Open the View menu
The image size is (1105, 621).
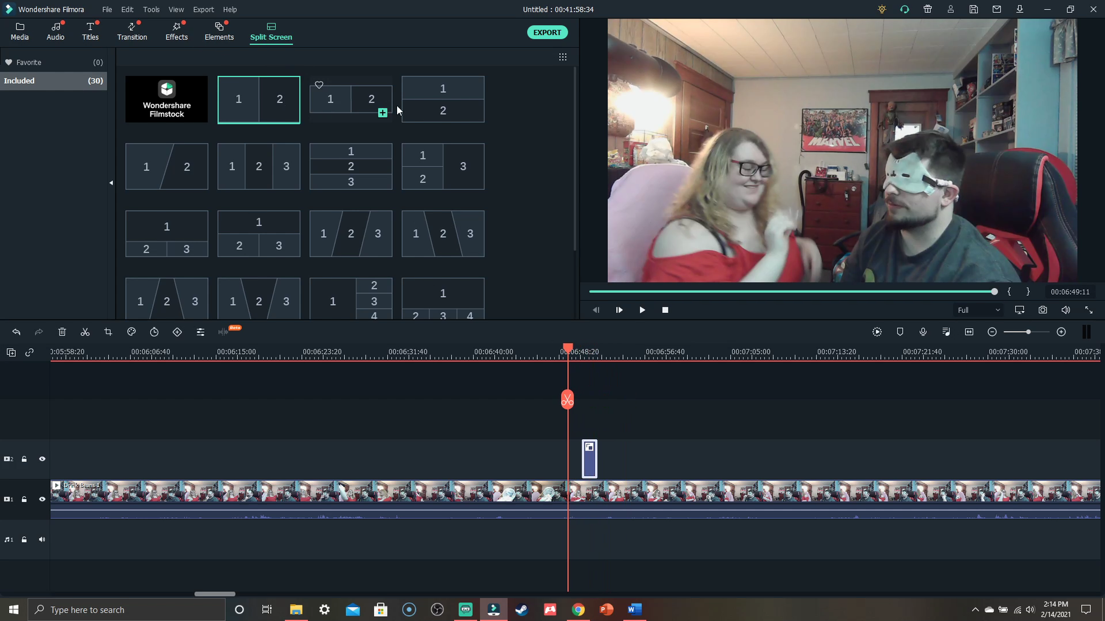(176, 10)
